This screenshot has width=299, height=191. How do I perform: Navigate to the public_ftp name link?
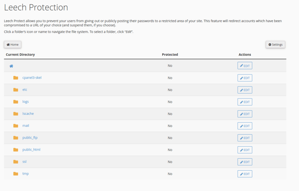pos(30,138)
